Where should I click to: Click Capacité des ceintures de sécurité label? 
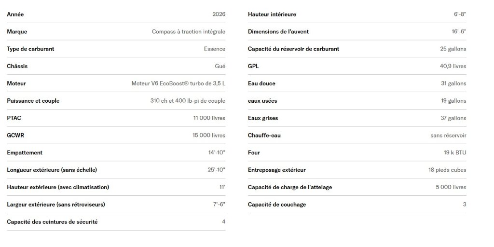(52, 222)
